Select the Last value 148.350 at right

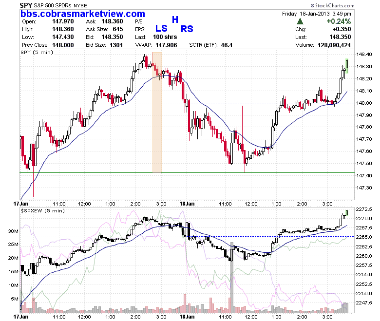(340, 37)
